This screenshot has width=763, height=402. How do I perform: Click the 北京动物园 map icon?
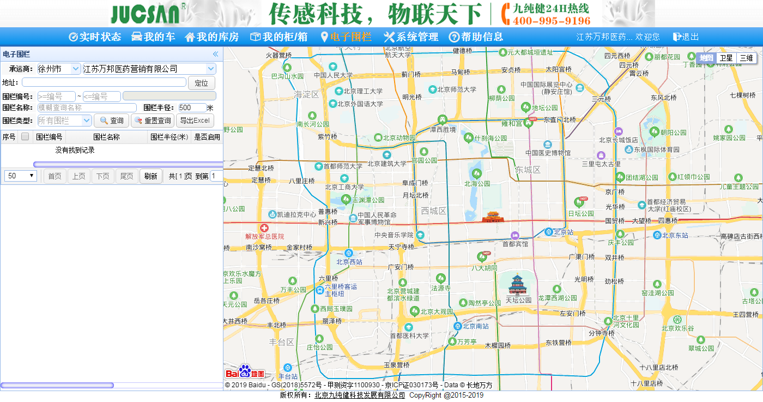[x=378, y=138]
